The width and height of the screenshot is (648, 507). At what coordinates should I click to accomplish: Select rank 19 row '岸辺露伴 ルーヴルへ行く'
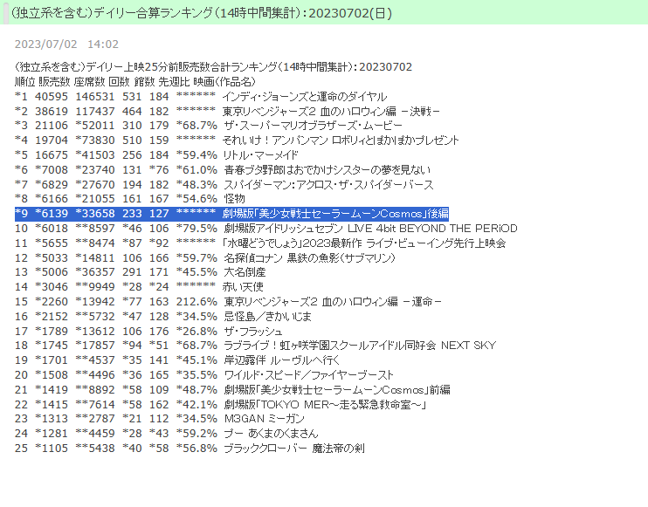[177, 360]
